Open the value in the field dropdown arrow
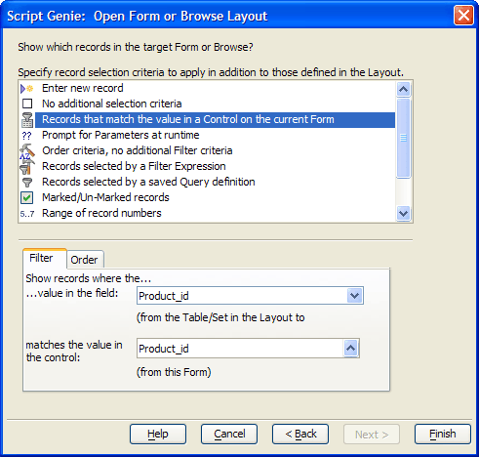This screenshot has height=457, width=479. pos(355,296)
